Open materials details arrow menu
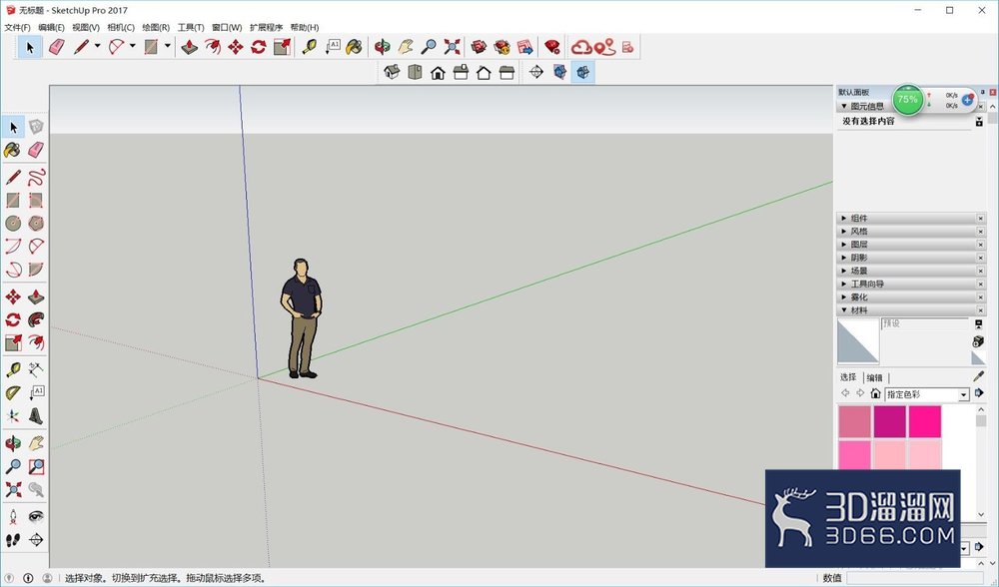The height and width of the screenshot is (587, 999). click(979, 392)
